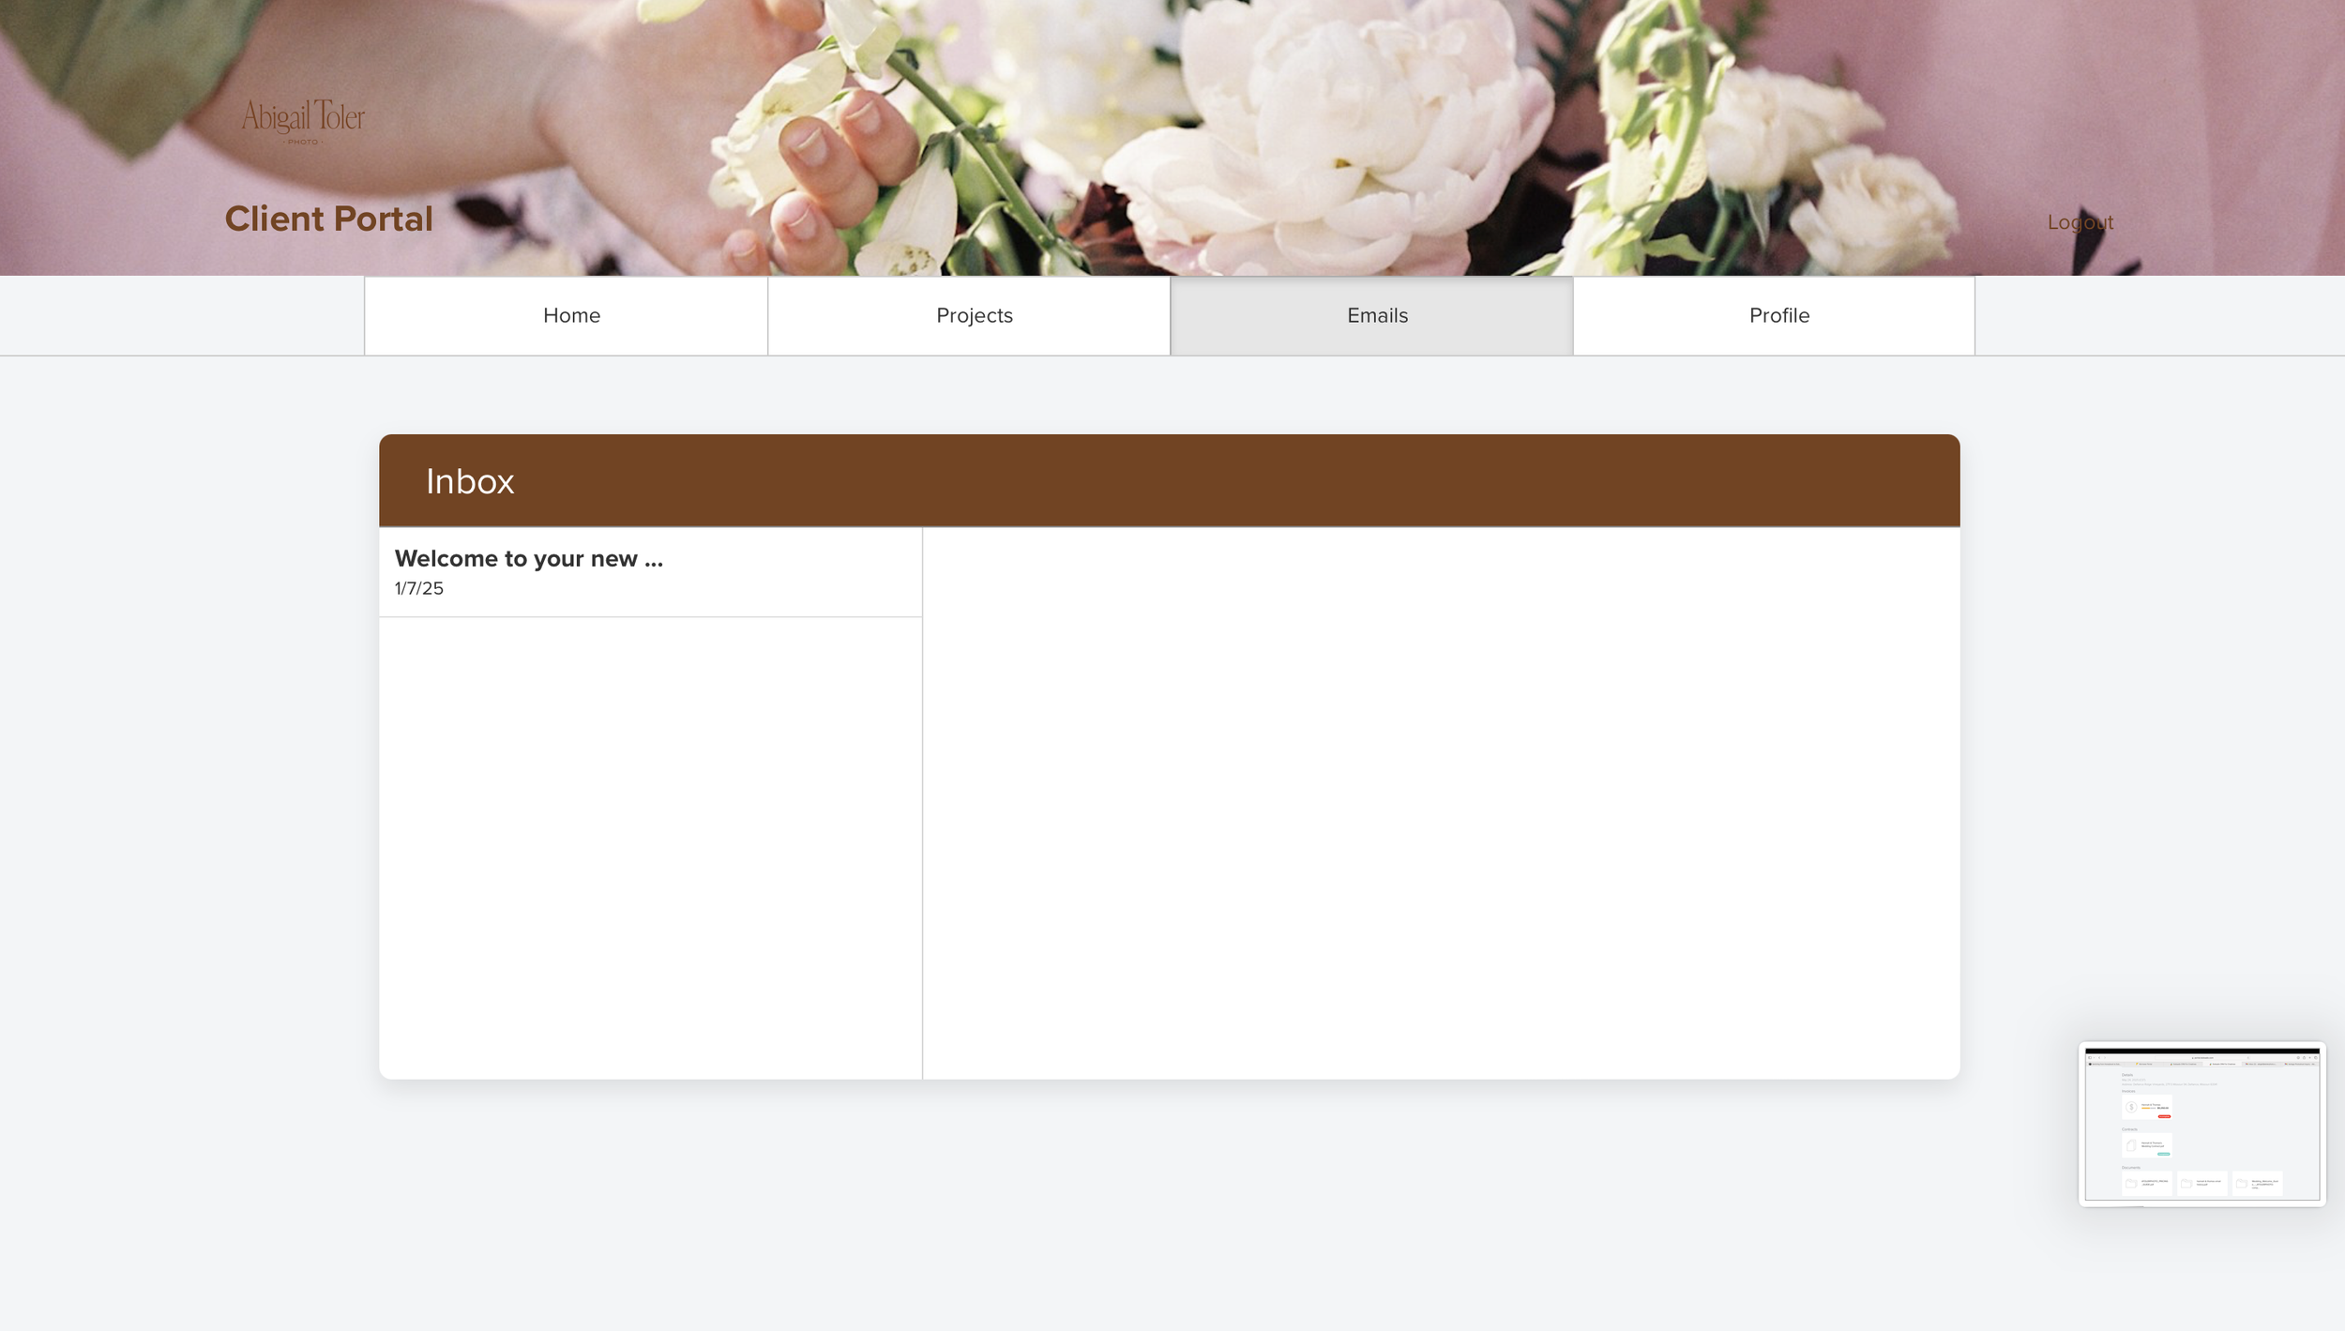This screenshot has width=2345, height=1331.
Task: Click the Inbox header title
Action: [470, 481]
